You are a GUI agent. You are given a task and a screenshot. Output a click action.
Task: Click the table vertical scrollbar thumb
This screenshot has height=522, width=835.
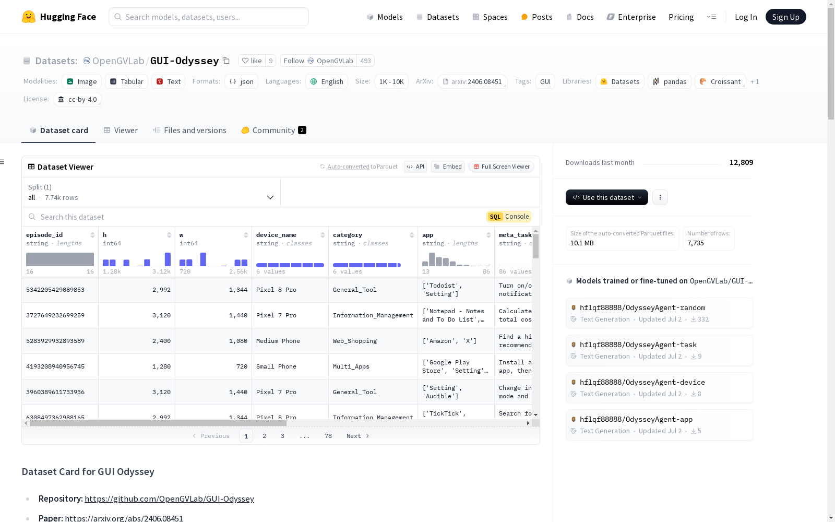(535, 246)
